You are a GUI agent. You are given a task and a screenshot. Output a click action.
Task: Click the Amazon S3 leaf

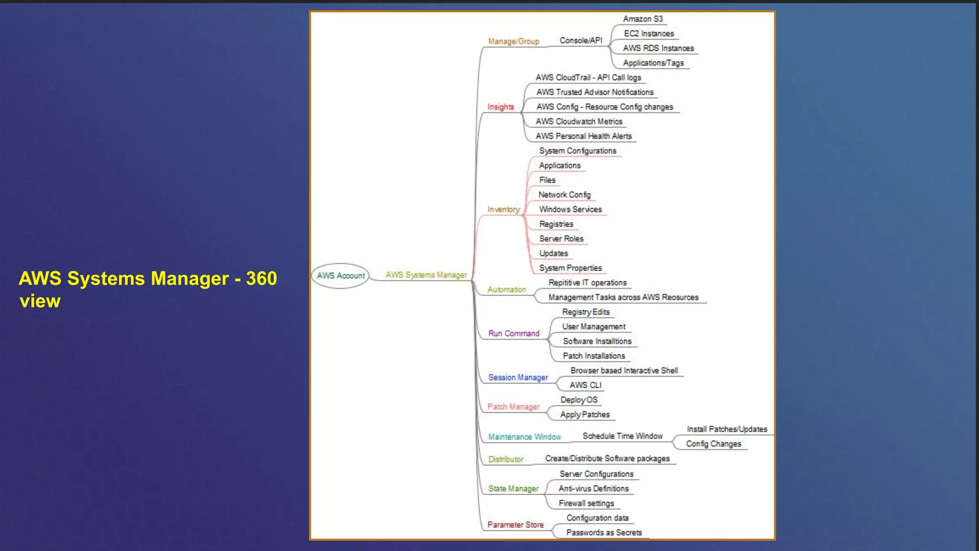642,19
